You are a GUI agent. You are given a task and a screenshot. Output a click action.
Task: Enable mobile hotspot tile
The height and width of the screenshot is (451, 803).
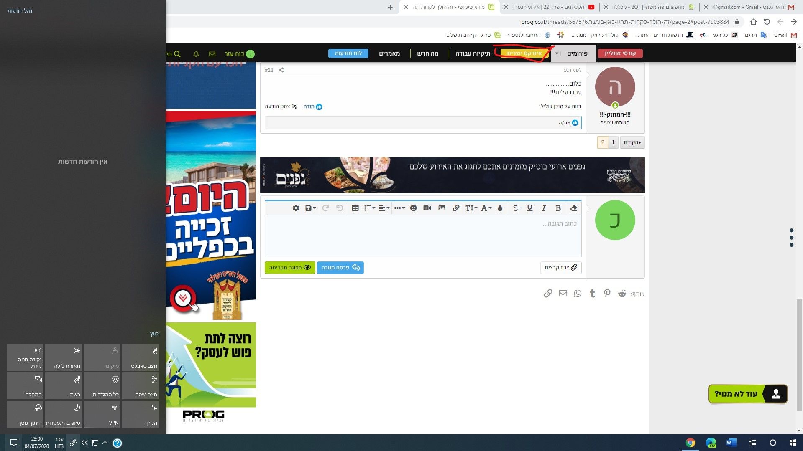pos(25,357)
